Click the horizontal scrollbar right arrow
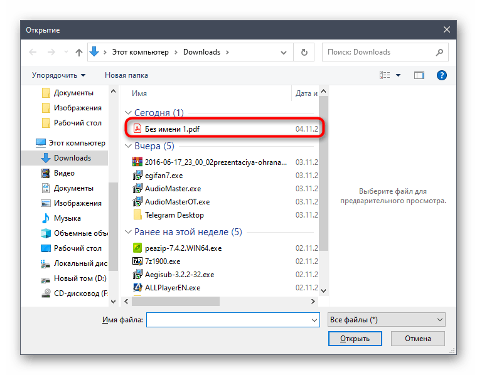Viewport: 477px width, 375px height. (313, 301)
